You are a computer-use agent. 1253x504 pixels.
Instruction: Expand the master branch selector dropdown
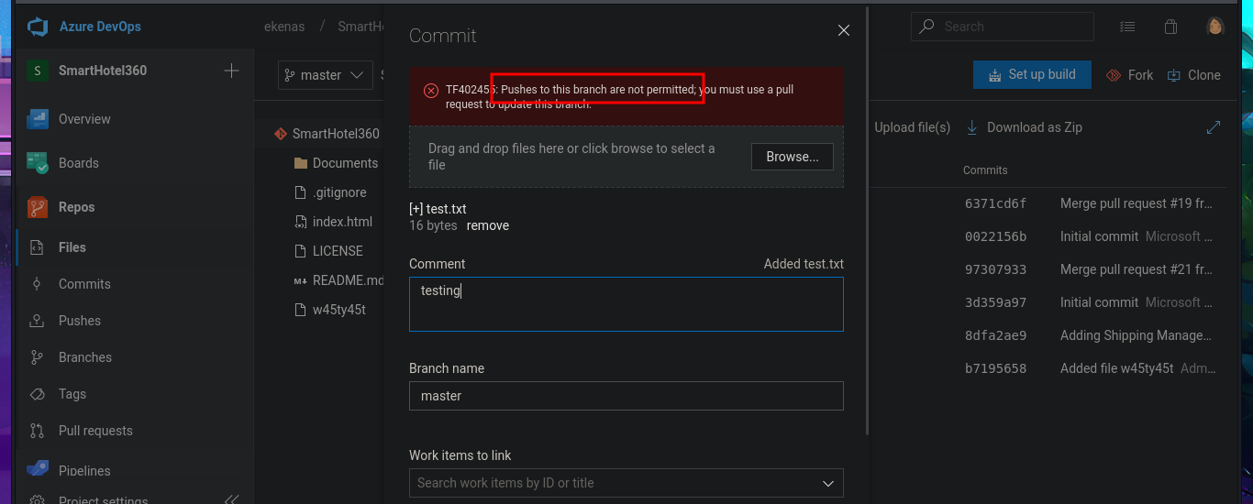[324, 75]
